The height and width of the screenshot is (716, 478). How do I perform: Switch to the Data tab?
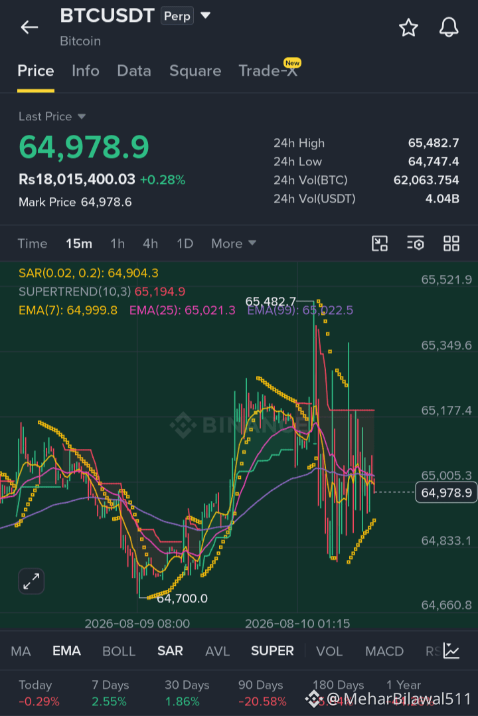(133, 71)
